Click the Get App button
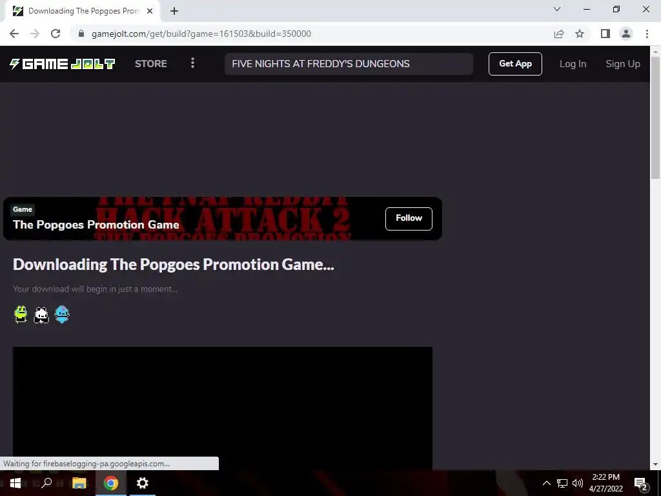Image resolution: width=661 pixels, height=496 pixels. [x=515, y=64]
